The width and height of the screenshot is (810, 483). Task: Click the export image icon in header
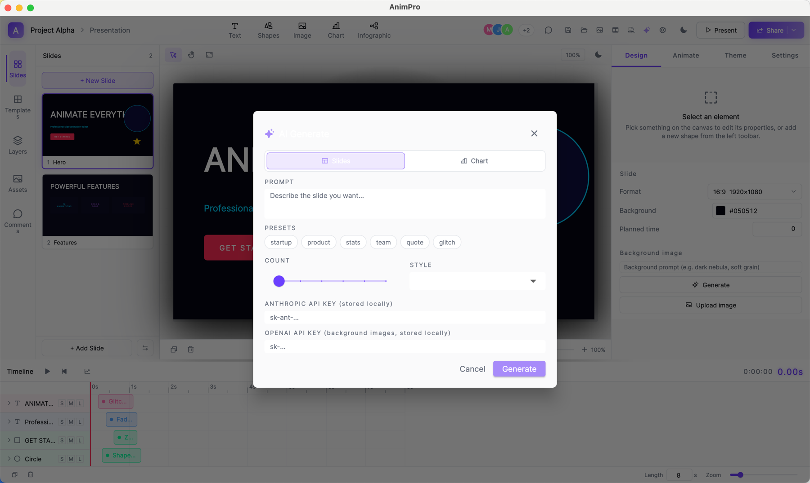coord(600,30)
